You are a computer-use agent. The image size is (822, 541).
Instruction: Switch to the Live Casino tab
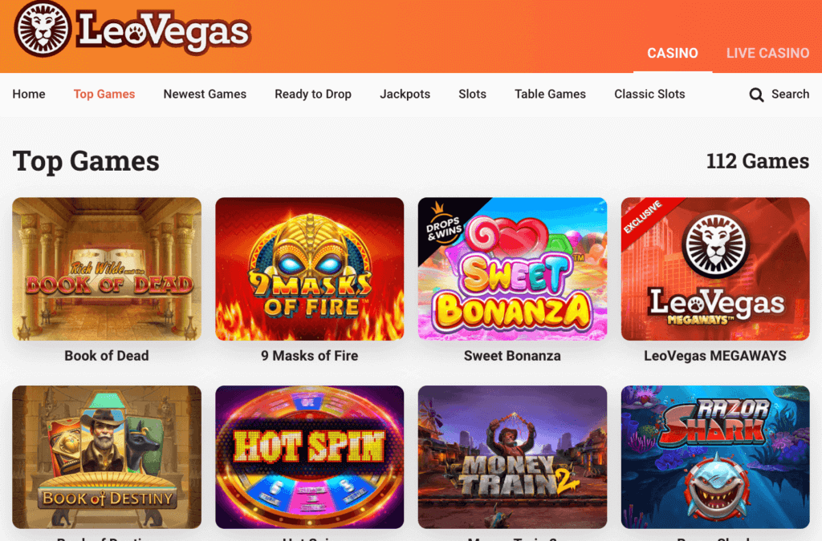click(x=767, y=53)
